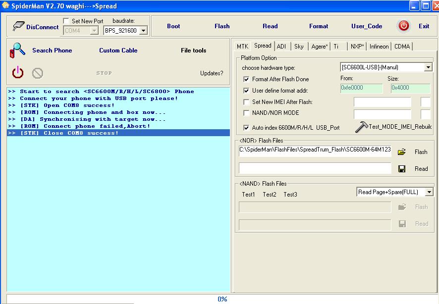The width and height of the screenshot is (439, 304).
Task: Click the Size field 0x4000
Action: point(410,88)
